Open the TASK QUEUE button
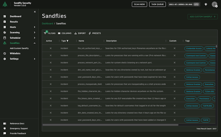221x137 pixels. (x=158, y=4)
